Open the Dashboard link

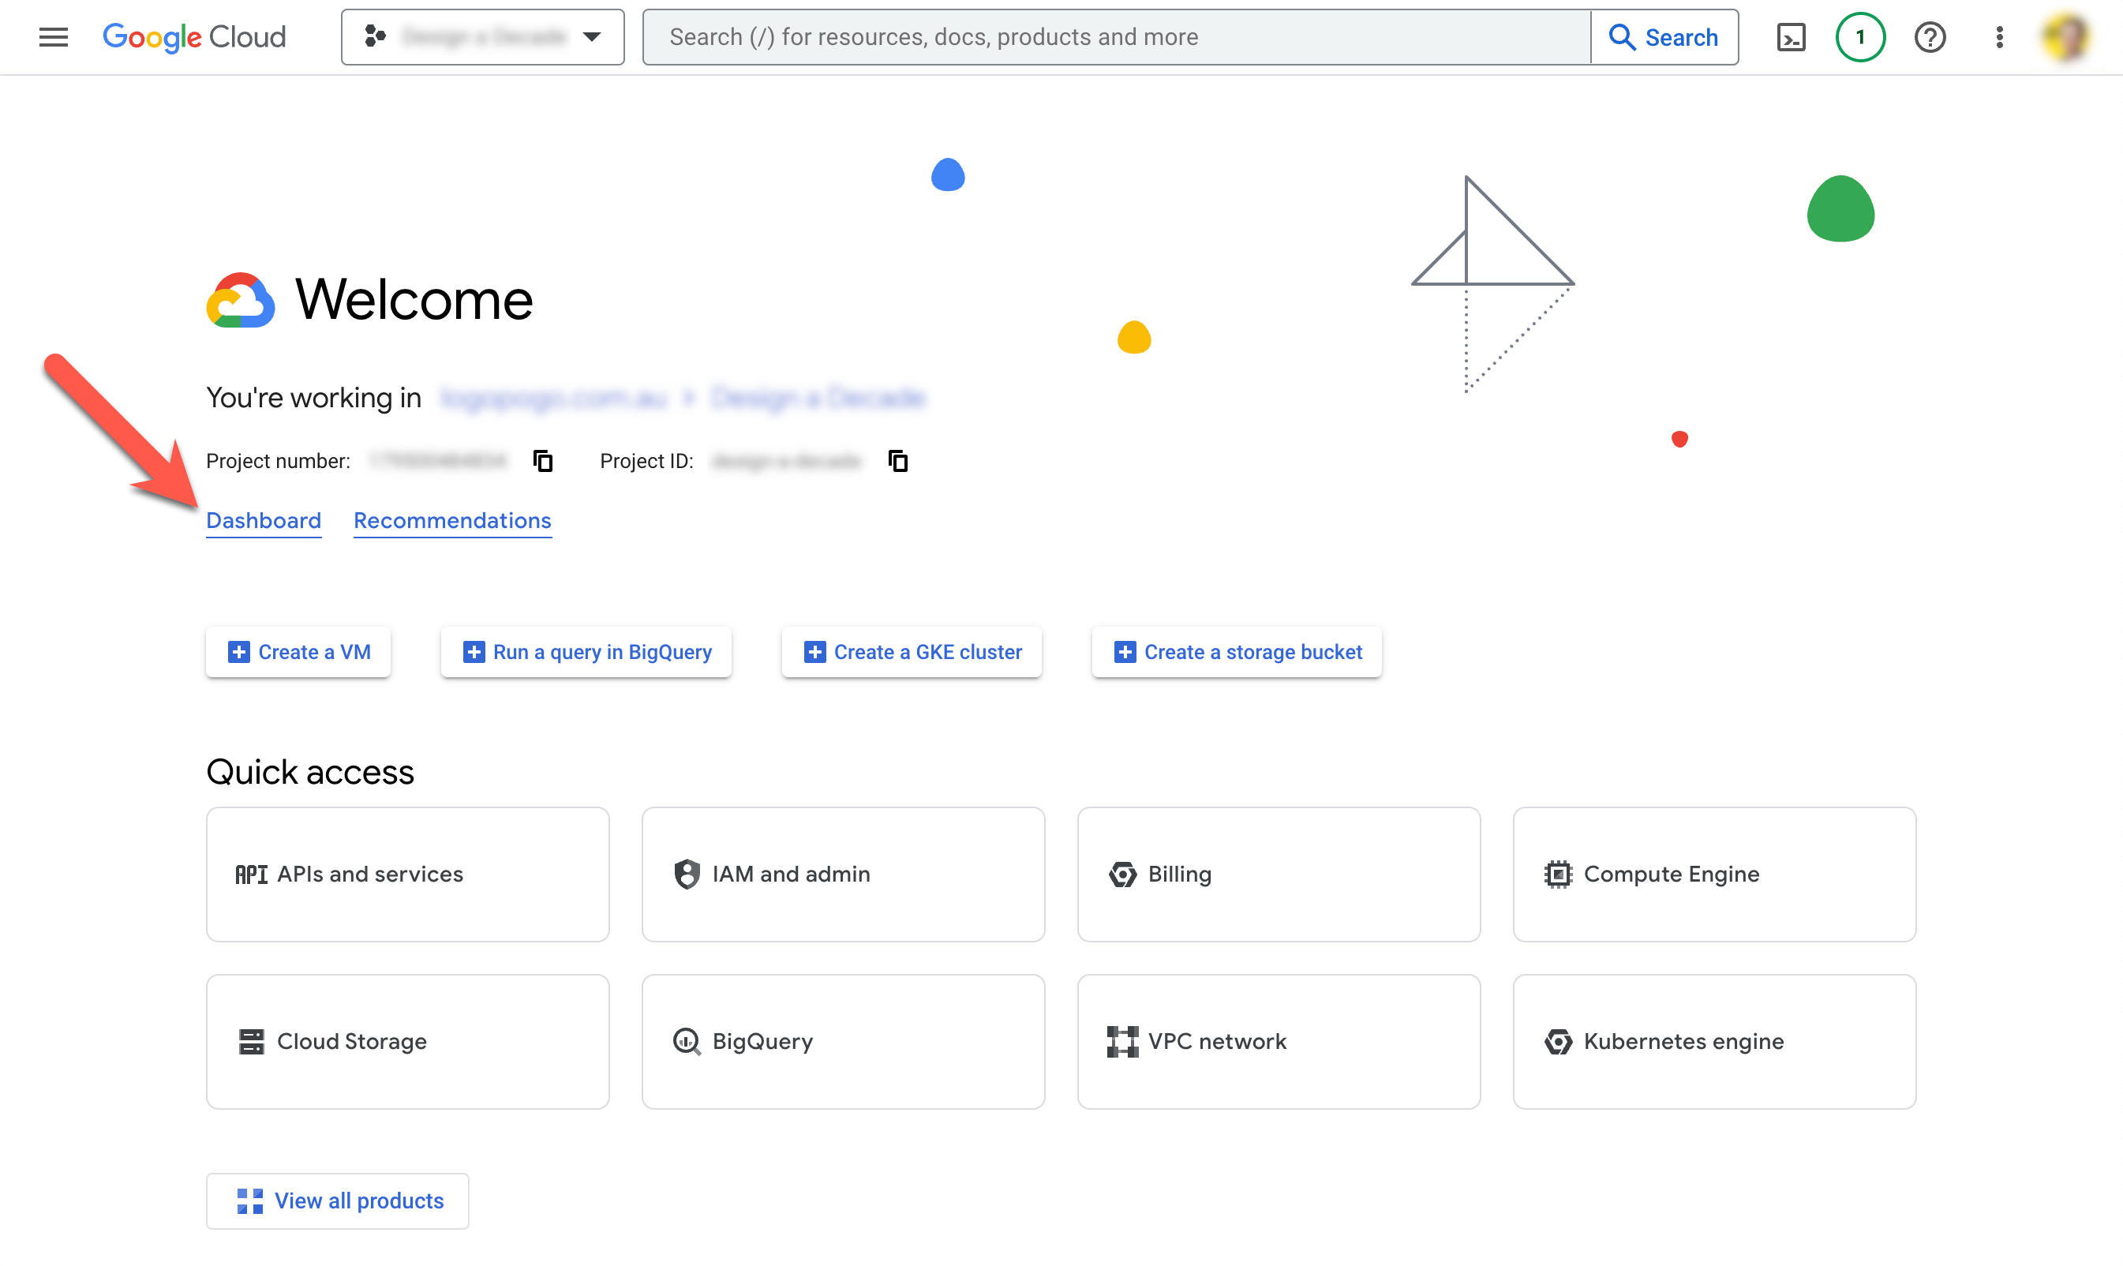tap(264, 520)
